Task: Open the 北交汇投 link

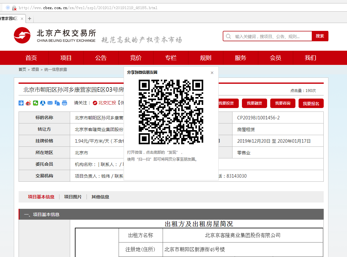Action: point(107,103)
